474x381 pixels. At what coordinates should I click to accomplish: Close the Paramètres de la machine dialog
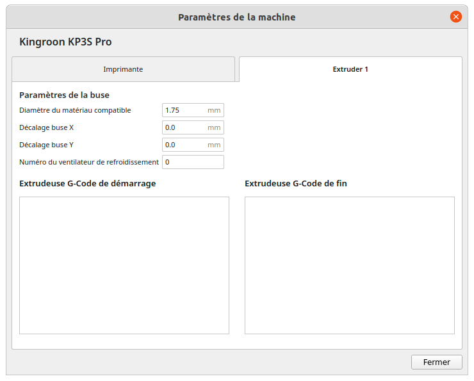click(x=456, y=17)
